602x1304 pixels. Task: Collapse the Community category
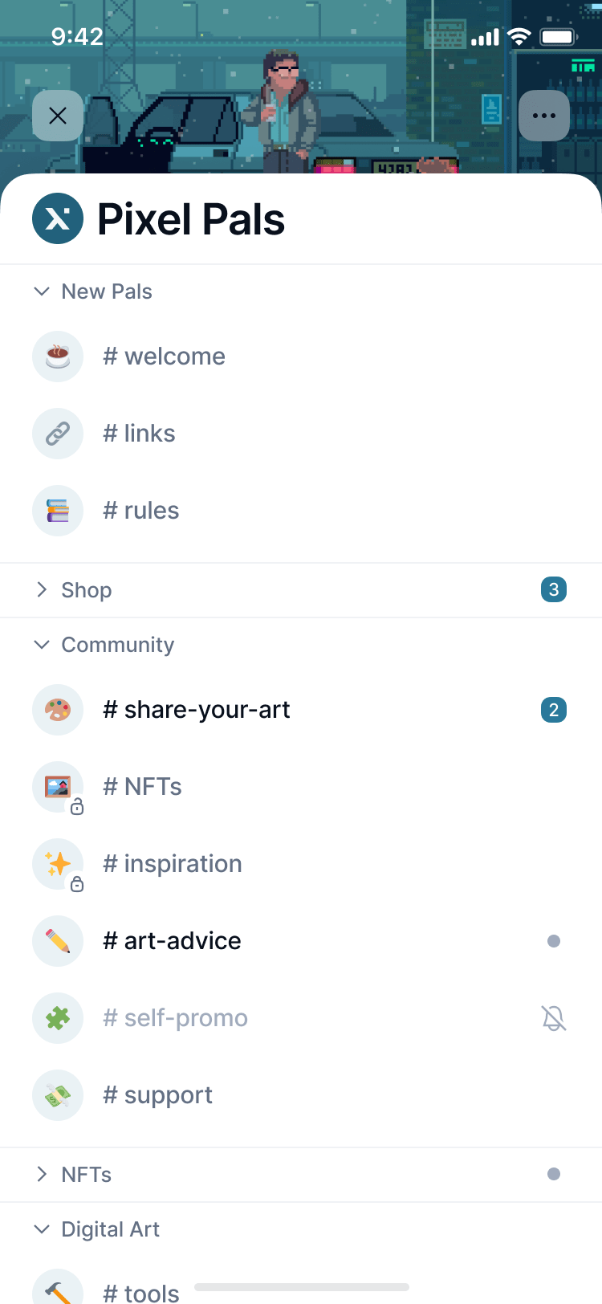[x=42, y=644]
